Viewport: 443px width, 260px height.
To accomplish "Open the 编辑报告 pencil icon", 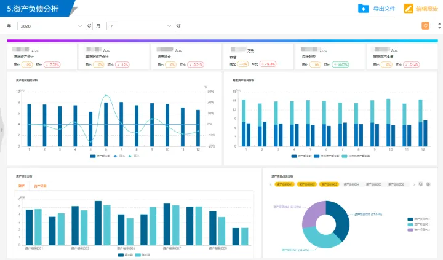I will [409, 9].
